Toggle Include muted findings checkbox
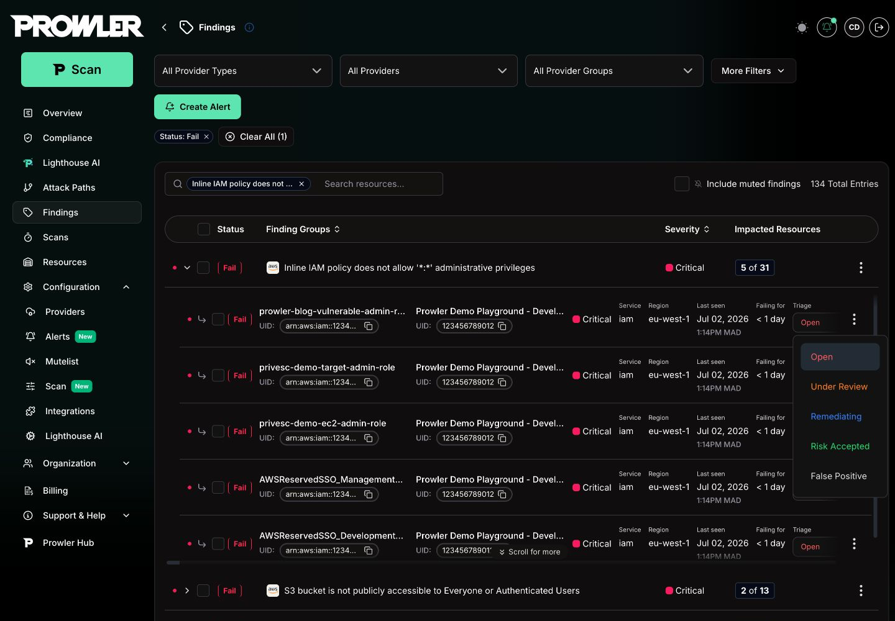The height and width of the screenshot is (621, 895). click(682, 184)
